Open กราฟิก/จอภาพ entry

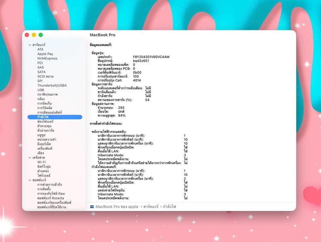(x=48, y=94)
